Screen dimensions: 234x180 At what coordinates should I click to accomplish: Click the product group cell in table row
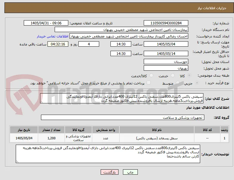[78, 138]
